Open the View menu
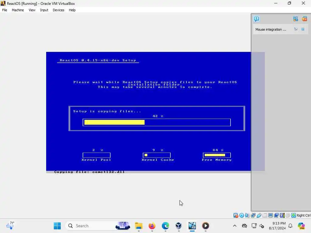 pyautogui.click(x=32, y=10)
